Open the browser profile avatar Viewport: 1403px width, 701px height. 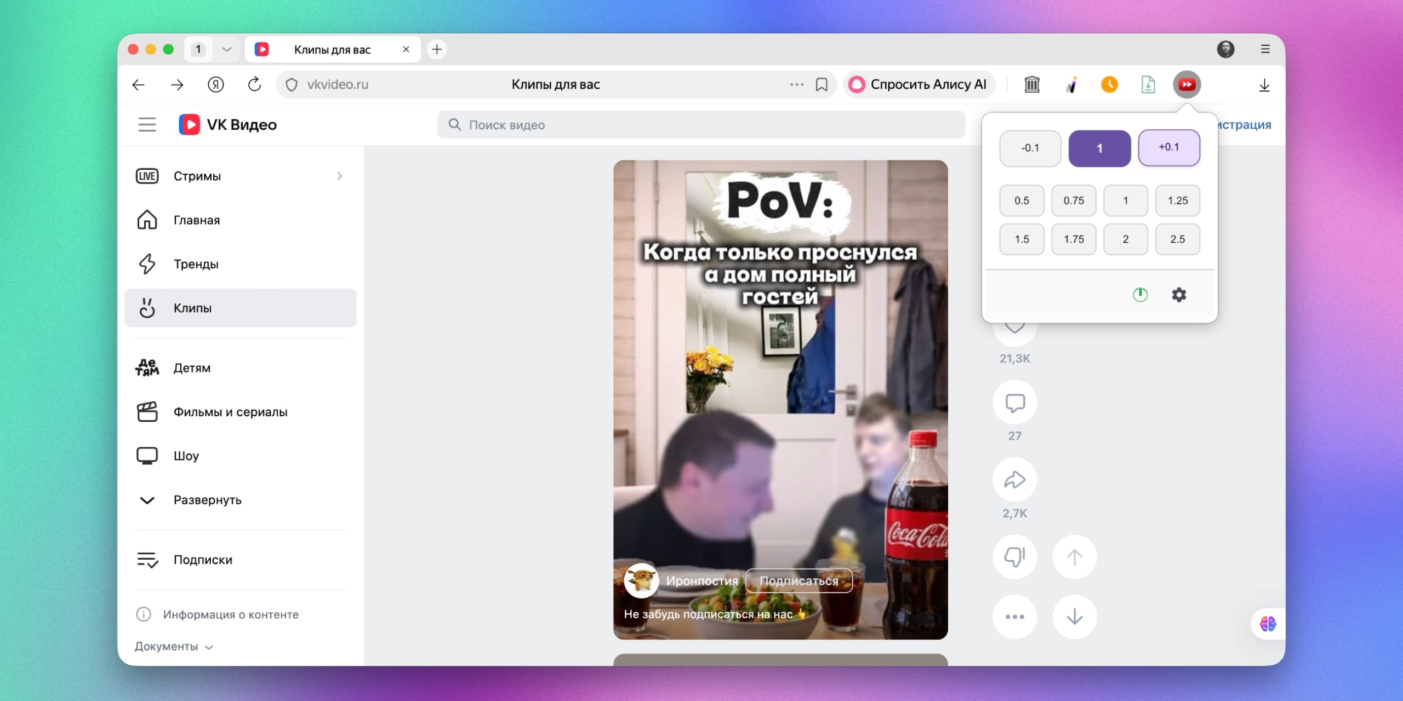(x=1226, y=49)
